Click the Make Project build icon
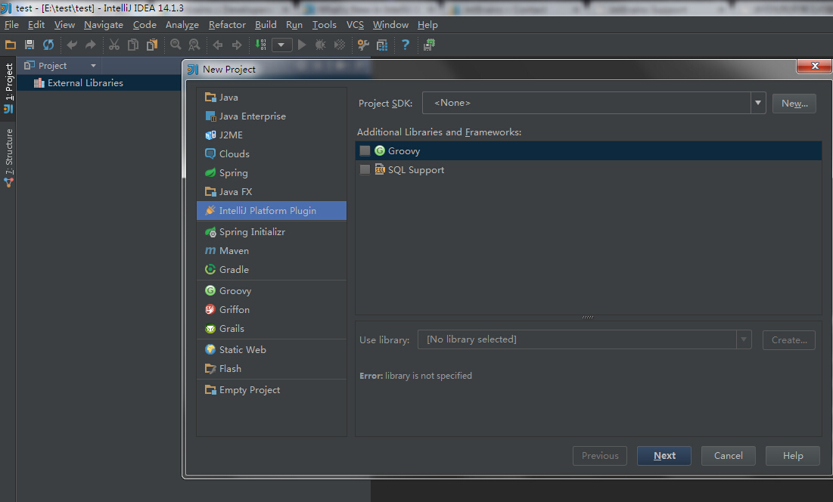The image size is (833, 502). coord(261,45)
